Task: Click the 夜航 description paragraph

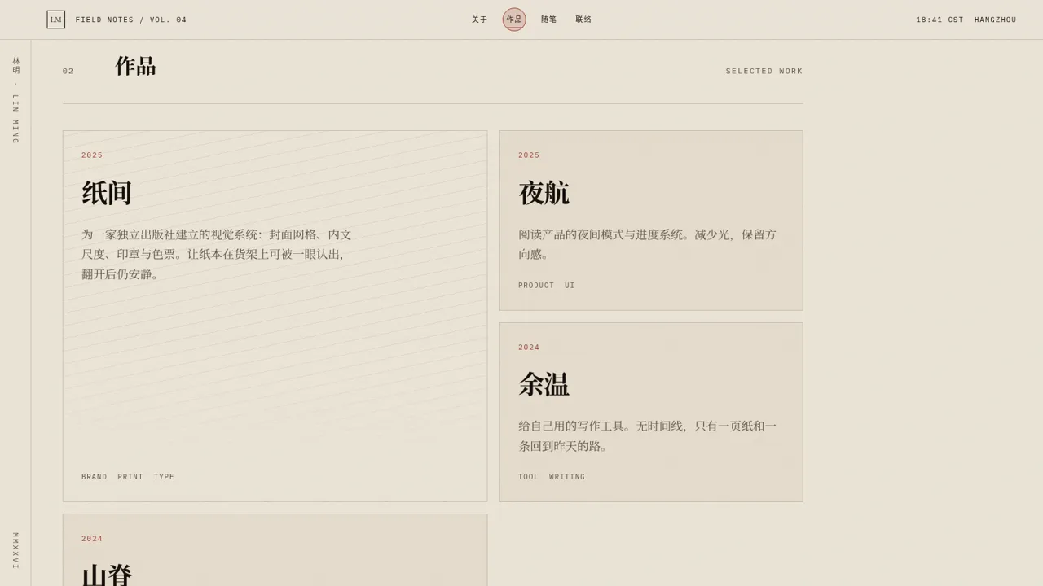Action: [x=648, y=244]
